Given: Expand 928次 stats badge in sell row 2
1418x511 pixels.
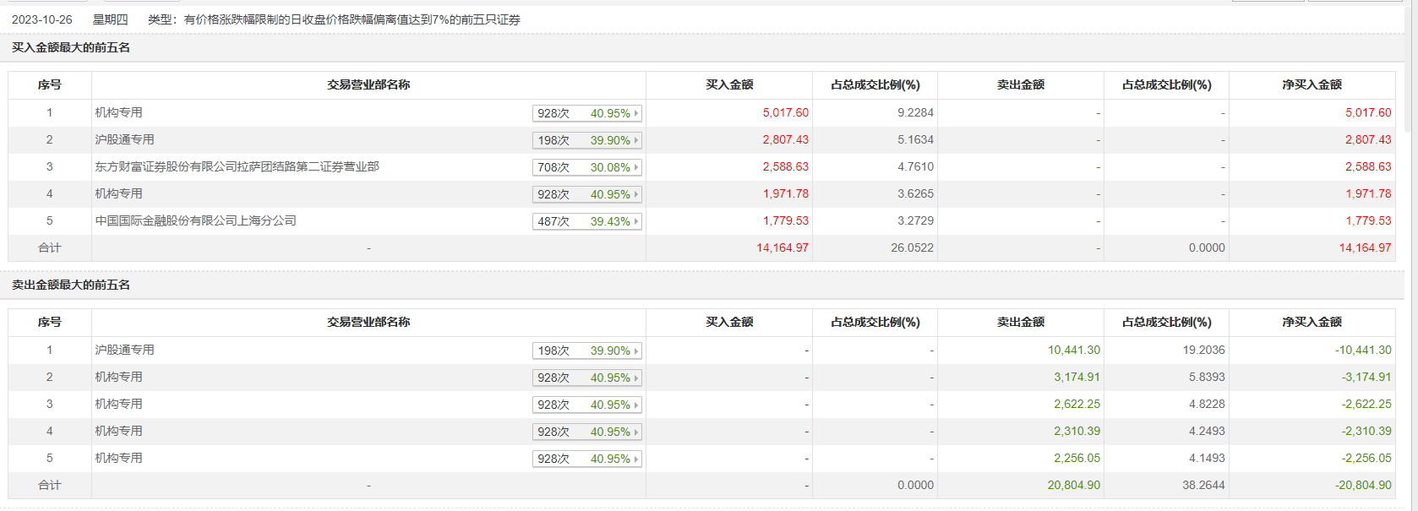Looking at the screenshot, I should click(x=587, y=378).
